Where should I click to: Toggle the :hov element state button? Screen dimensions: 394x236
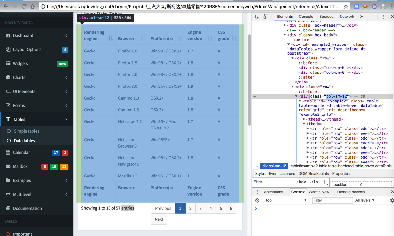tap(301, 182)
